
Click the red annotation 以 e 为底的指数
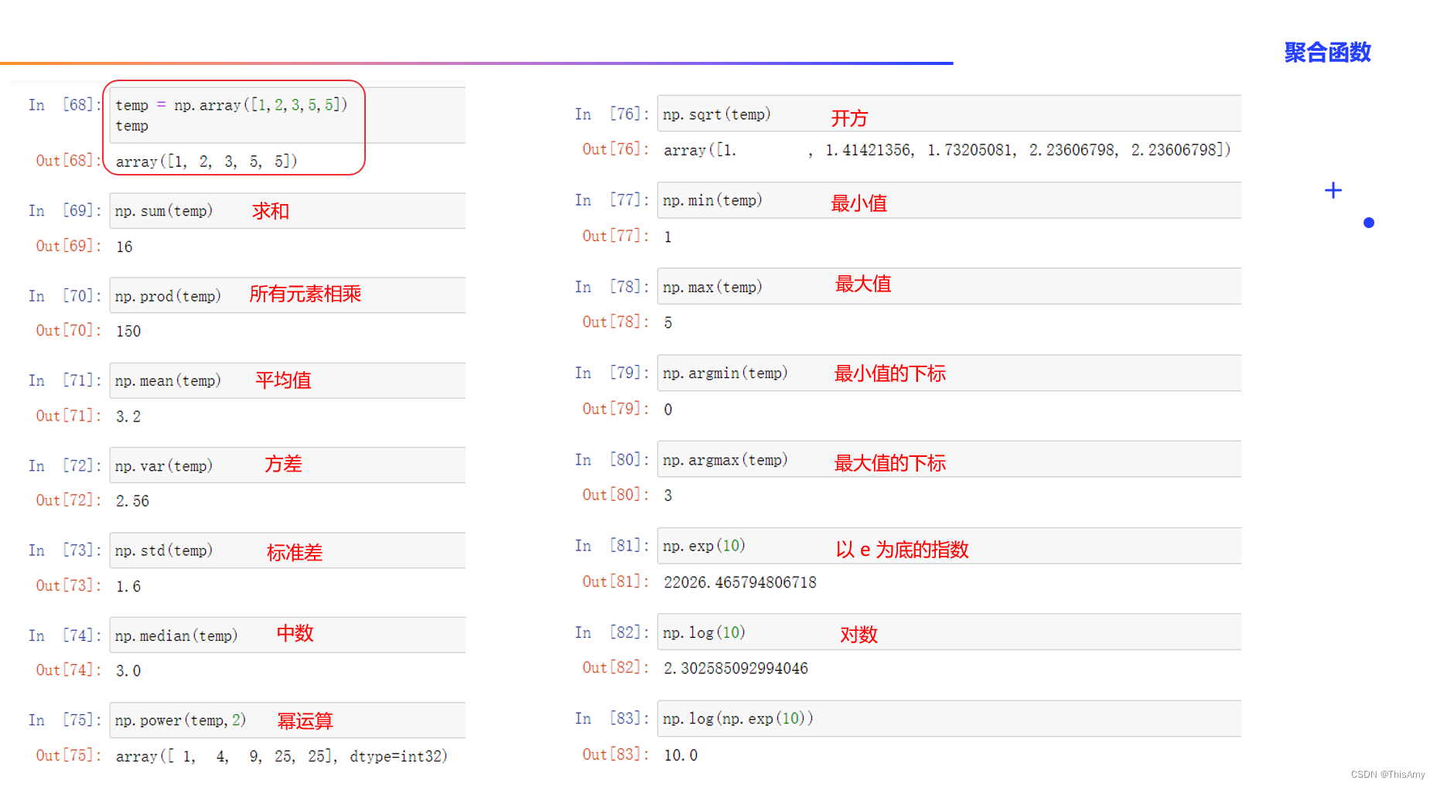(902, 550)
